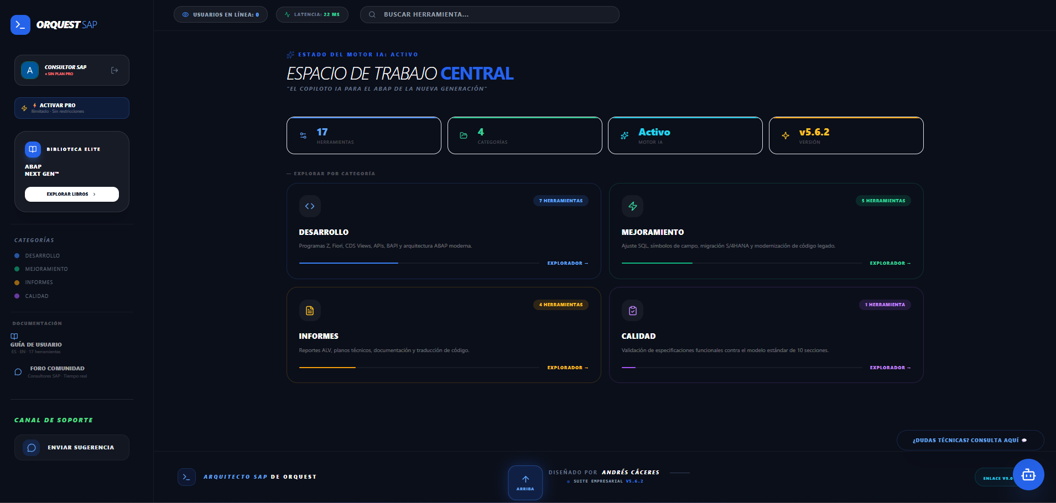Viewport: 1056px width, 503px height.
Task: Select the code brackets icon on Desarrollo card
Action: 310,206
